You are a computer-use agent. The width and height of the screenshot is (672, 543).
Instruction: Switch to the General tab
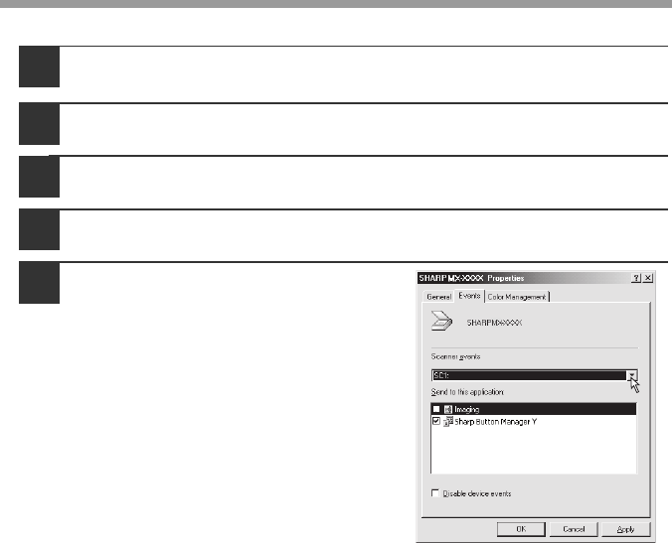click(438, 296)
